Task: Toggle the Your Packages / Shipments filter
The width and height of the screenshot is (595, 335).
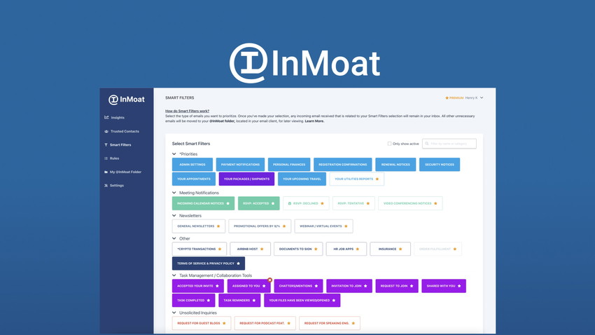Action: pos(246,179)
